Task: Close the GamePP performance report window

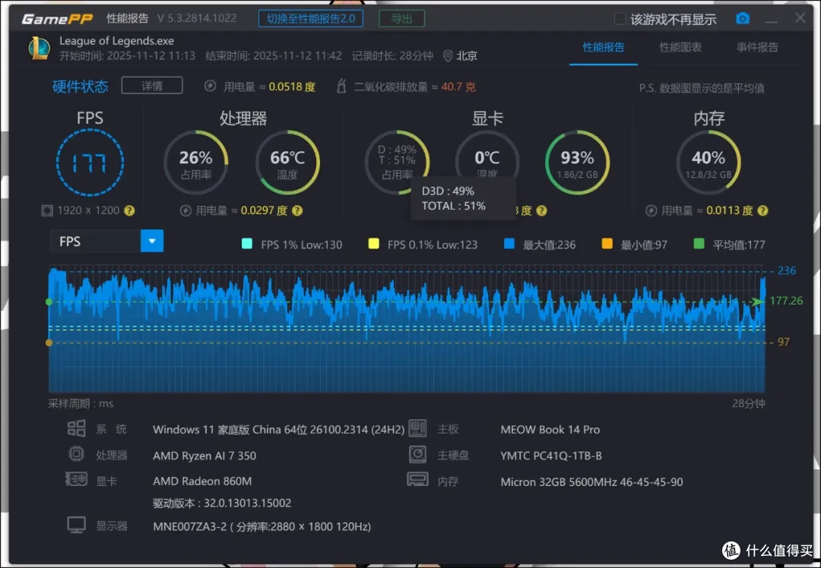Action: [800, 17]
